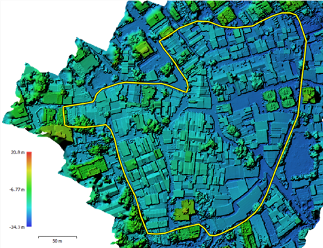Click the "-6.77 m" mid elevation label
The height and width of the screenshot is (248, 323).
pos(17,190)
